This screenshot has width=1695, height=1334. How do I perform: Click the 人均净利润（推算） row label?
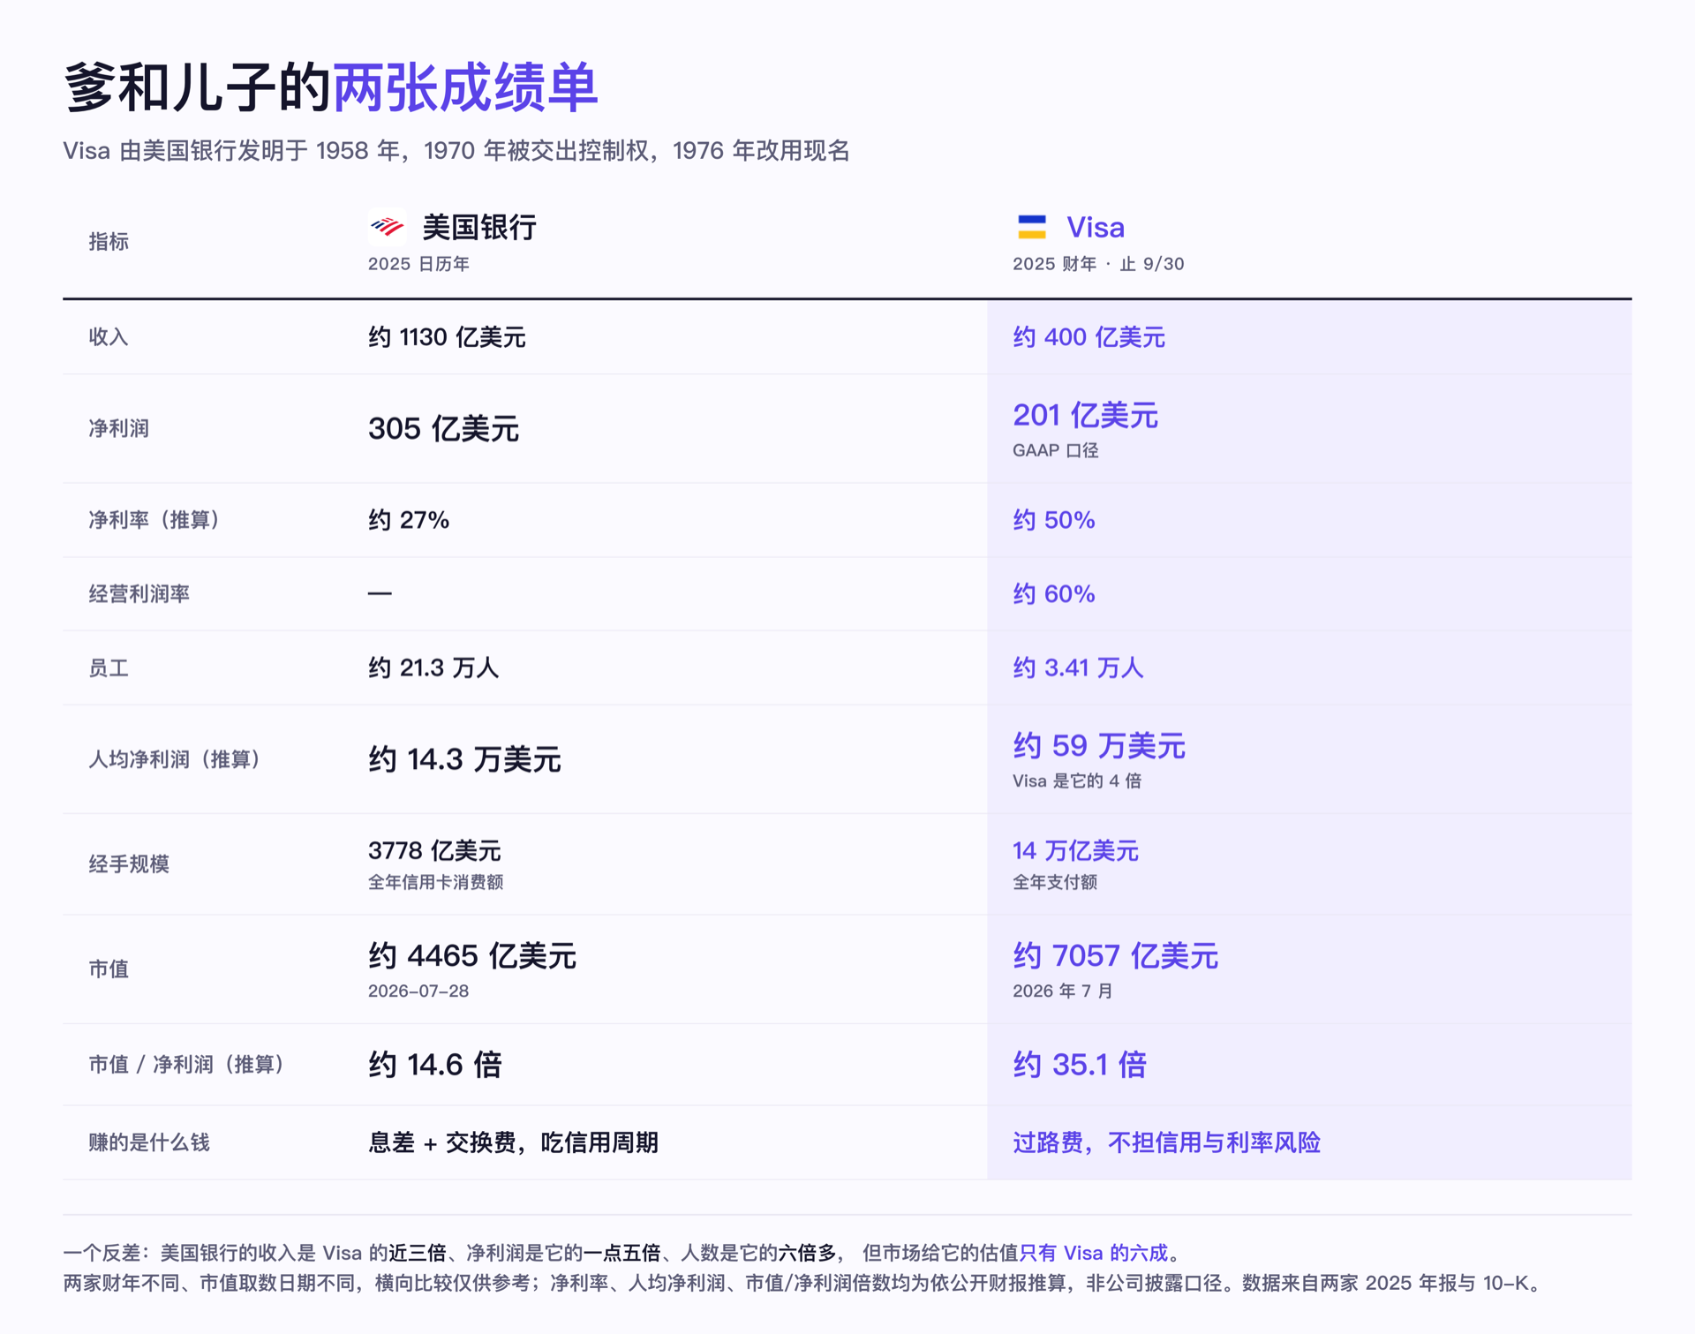coord(175,759)
